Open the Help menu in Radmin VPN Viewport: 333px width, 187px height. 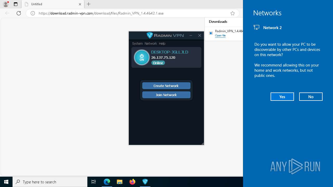pos(162,43)
